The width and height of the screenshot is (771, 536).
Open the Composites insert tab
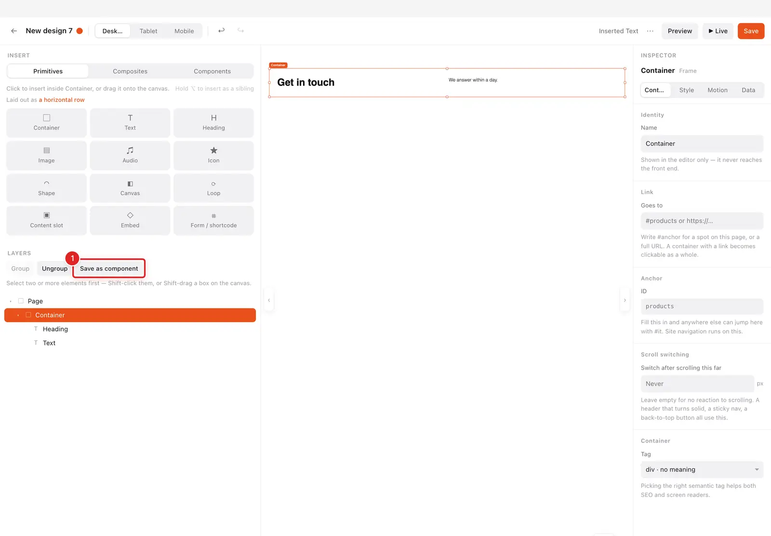[130, 71]
